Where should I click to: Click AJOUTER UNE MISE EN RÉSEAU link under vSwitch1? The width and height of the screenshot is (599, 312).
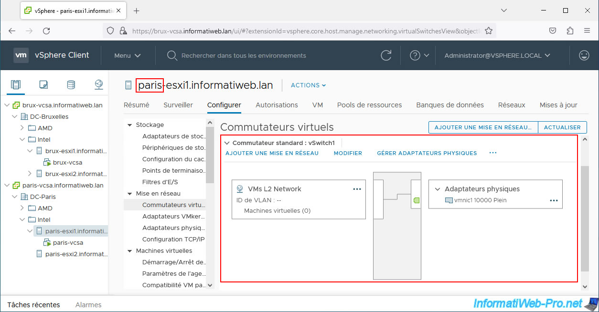pos(272,153)
